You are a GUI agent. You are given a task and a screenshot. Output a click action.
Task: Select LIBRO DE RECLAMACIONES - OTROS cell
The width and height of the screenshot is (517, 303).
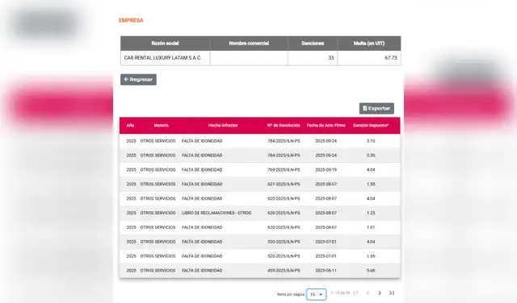pyautogui.click(x=216, y=213)
